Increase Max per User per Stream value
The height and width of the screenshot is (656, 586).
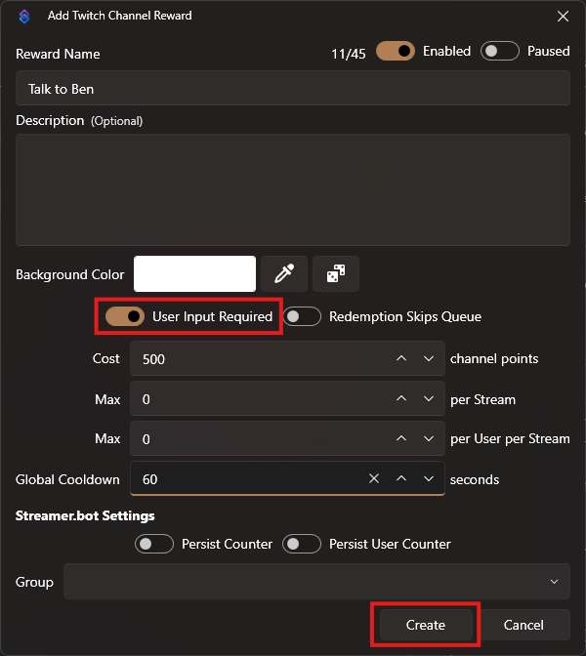(x=401, y=438)
